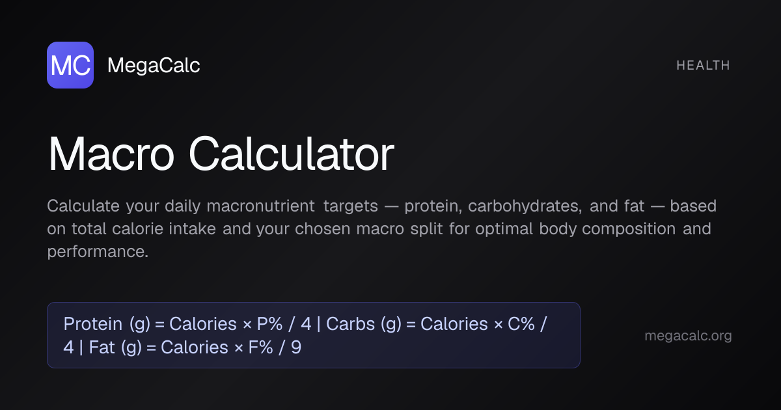This screenshot has width=781, height=410.
Task: Click the word Calculator in the heading
Action: pyautogui.click(x=292, y=156)
